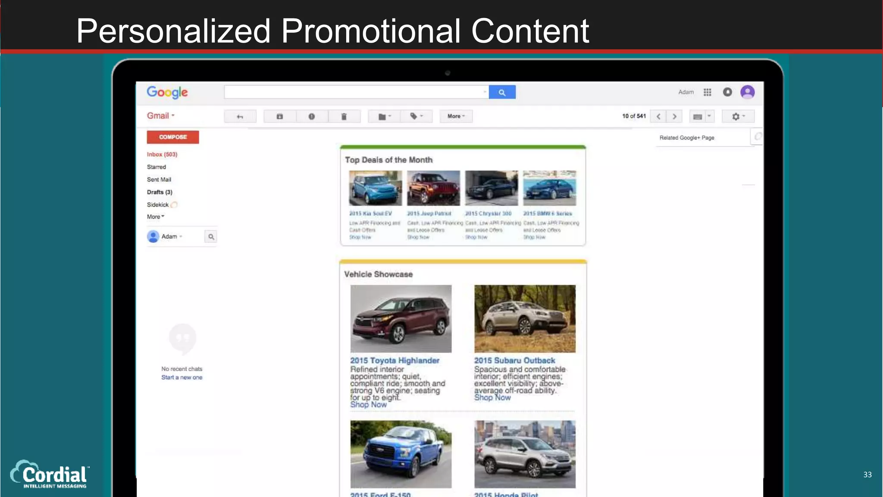Open the Google apps grid icon
Screen dimensions: 883x497
(708, 92)
